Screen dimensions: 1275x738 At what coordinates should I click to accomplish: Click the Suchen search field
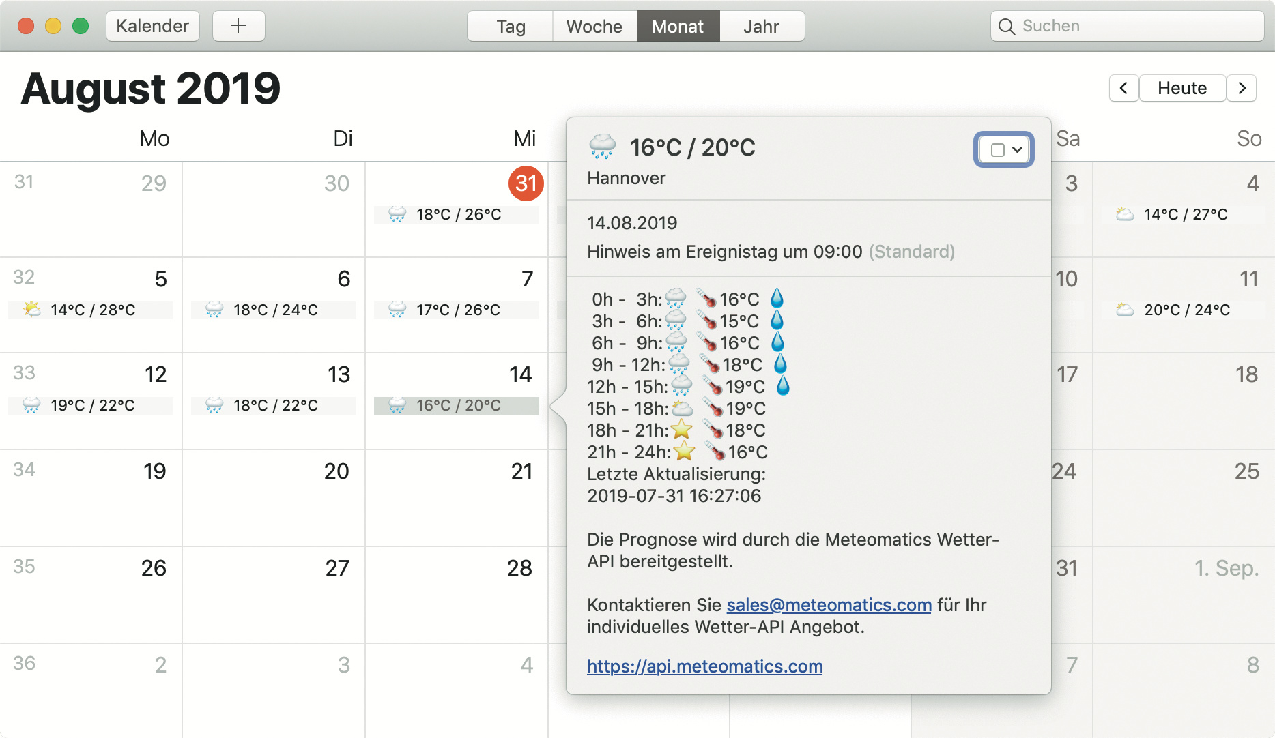1133,26
